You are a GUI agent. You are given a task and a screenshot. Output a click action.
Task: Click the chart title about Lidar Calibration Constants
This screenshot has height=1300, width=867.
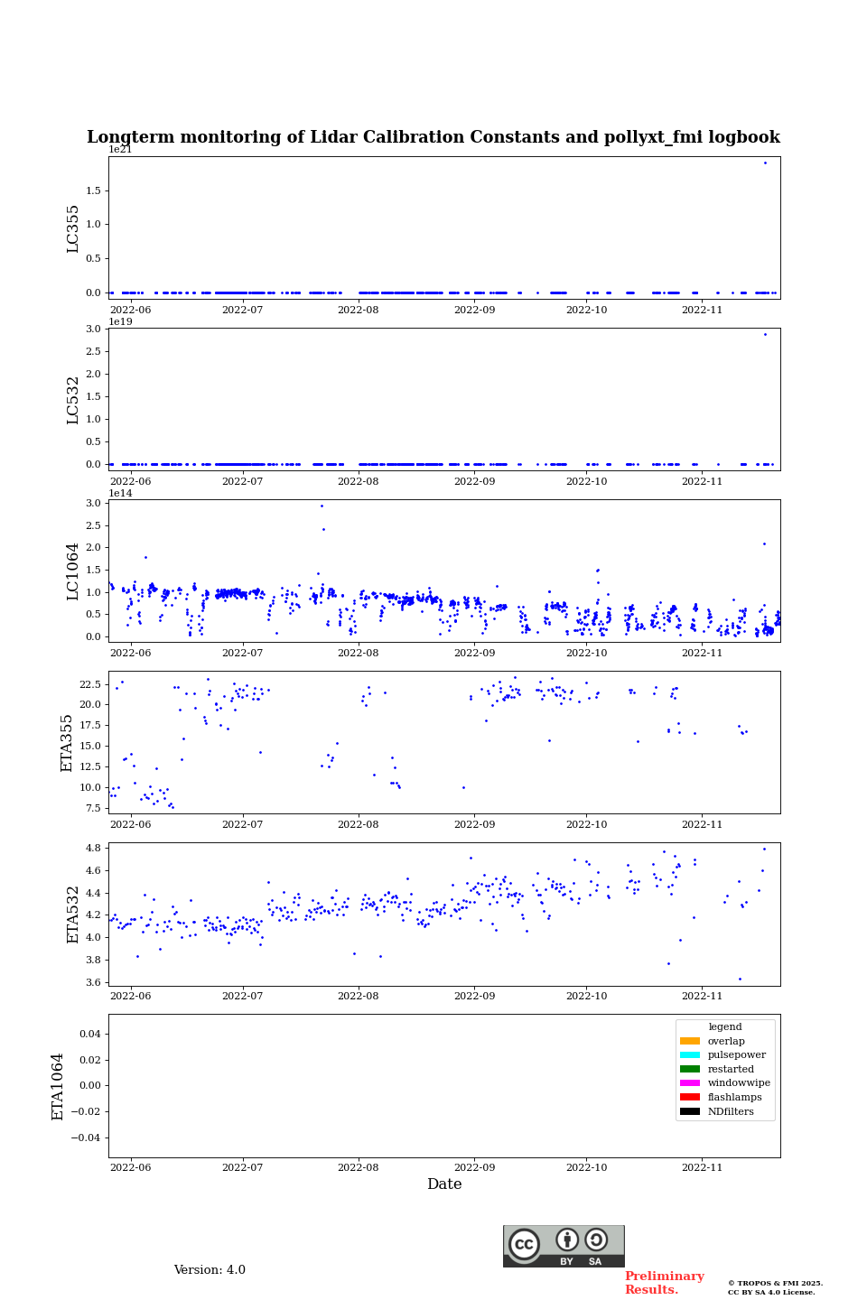[433, 137]
